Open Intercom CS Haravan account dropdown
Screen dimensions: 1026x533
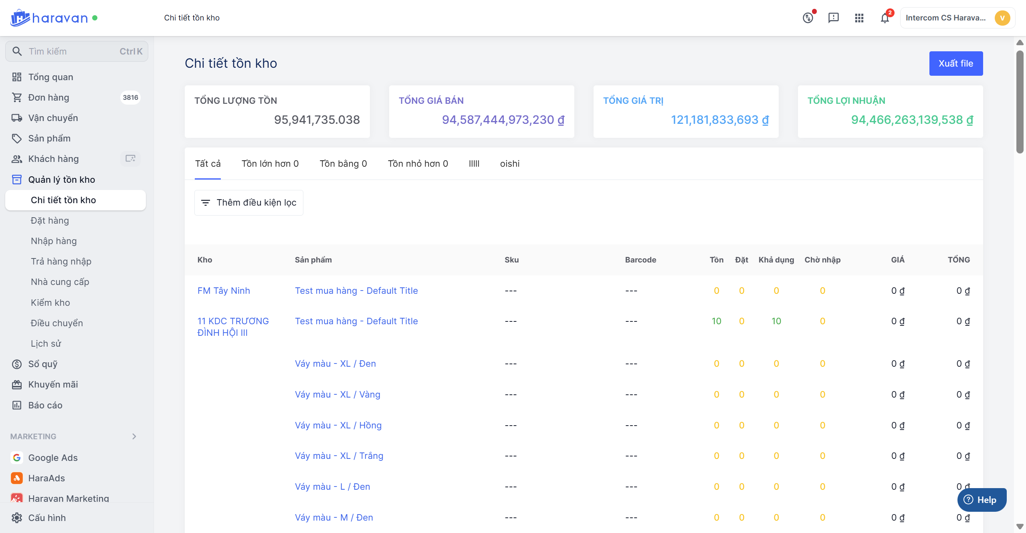pos(957,18)
